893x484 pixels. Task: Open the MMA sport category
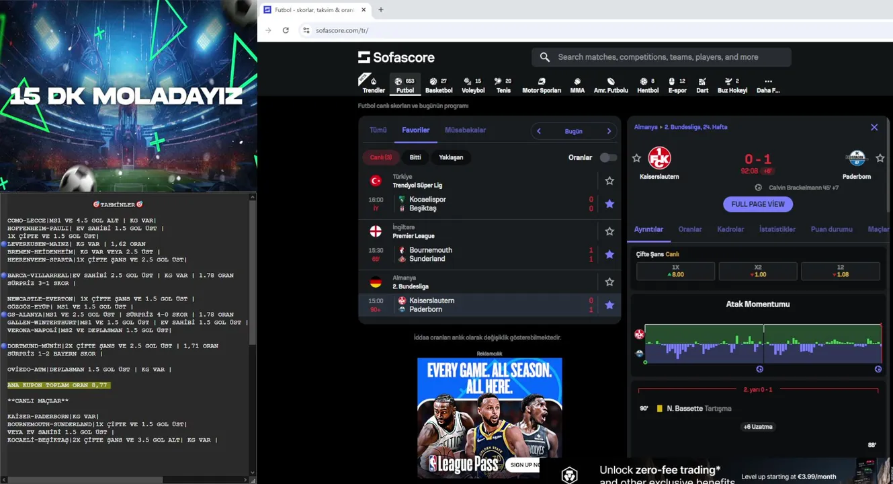point(577,85)
